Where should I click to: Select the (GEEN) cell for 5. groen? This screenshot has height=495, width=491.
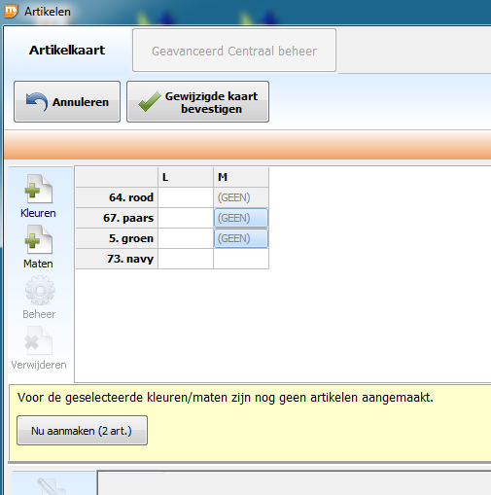click(x=241, y=238)
